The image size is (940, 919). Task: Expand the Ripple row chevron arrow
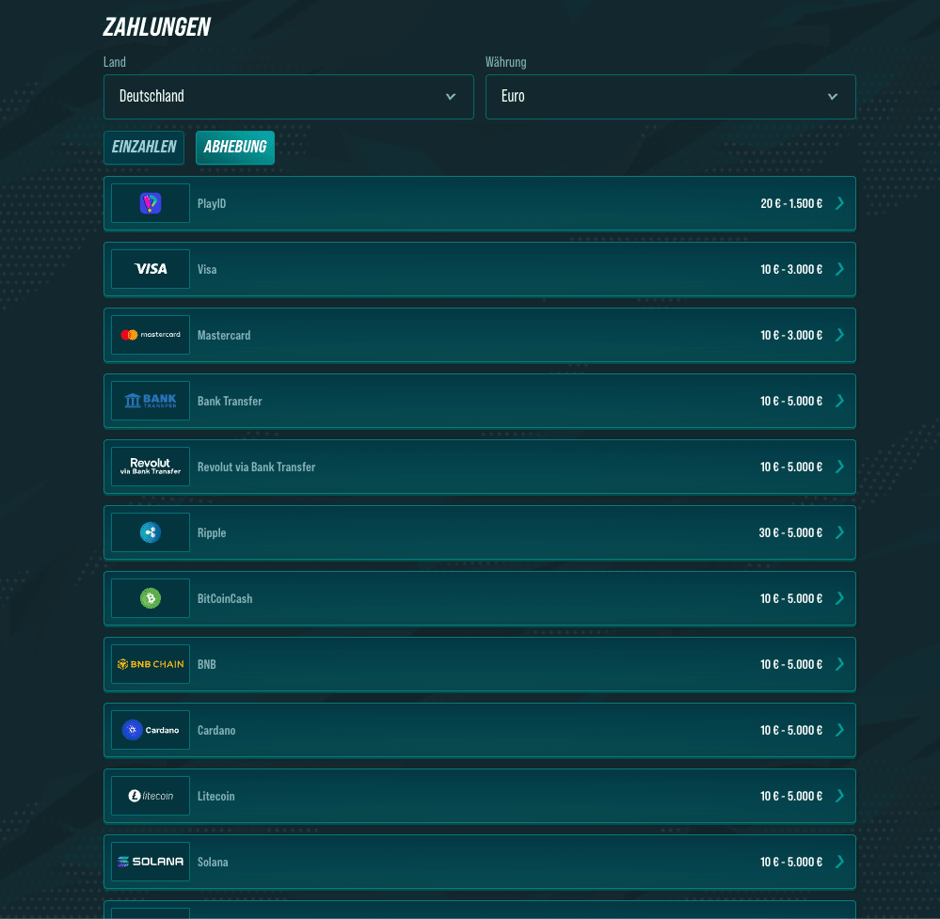pyautogui.click(x=839, y=532)
